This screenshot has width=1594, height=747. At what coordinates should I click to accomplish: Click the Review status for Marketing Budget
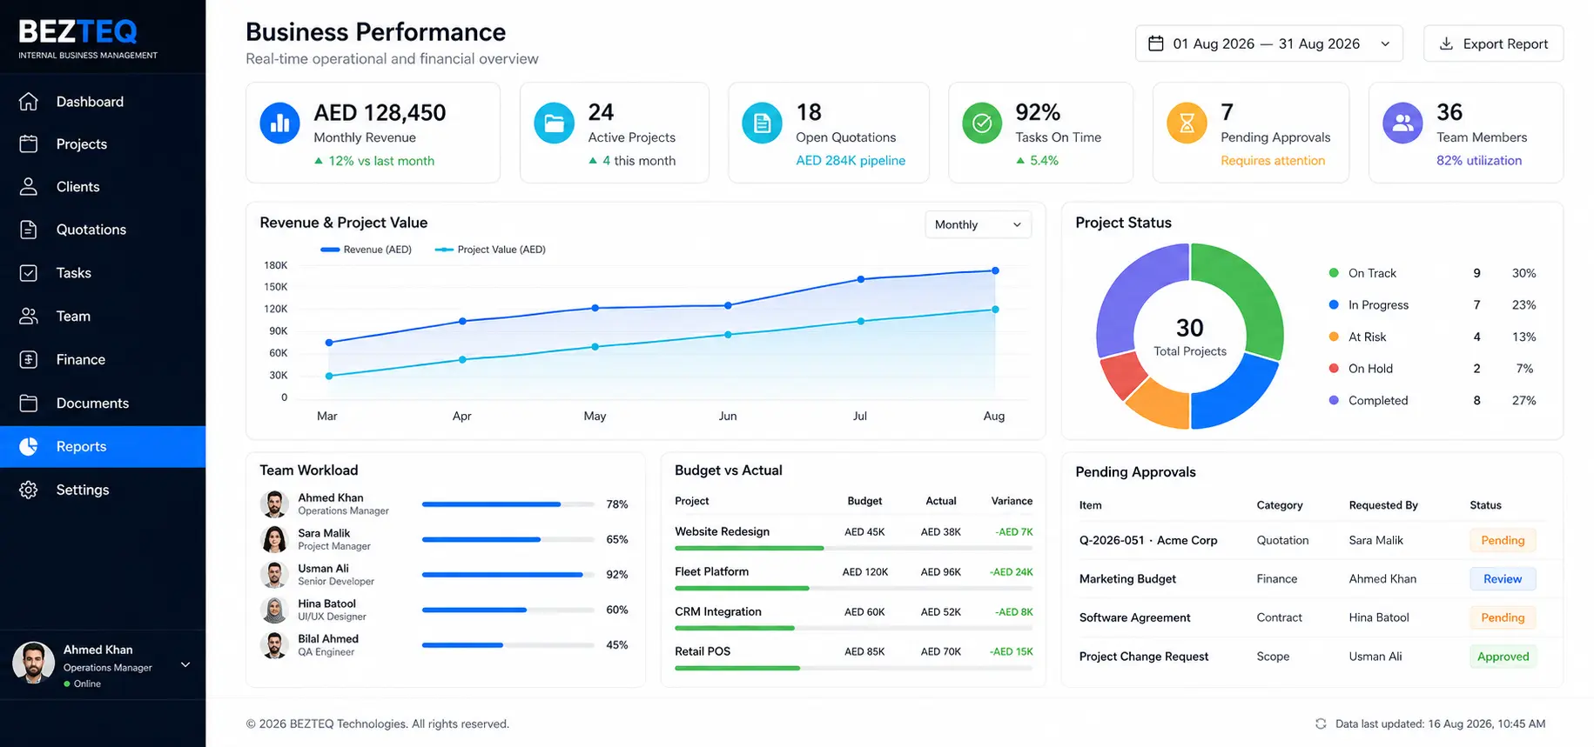pyautogui.click(x=1503, y=579)
